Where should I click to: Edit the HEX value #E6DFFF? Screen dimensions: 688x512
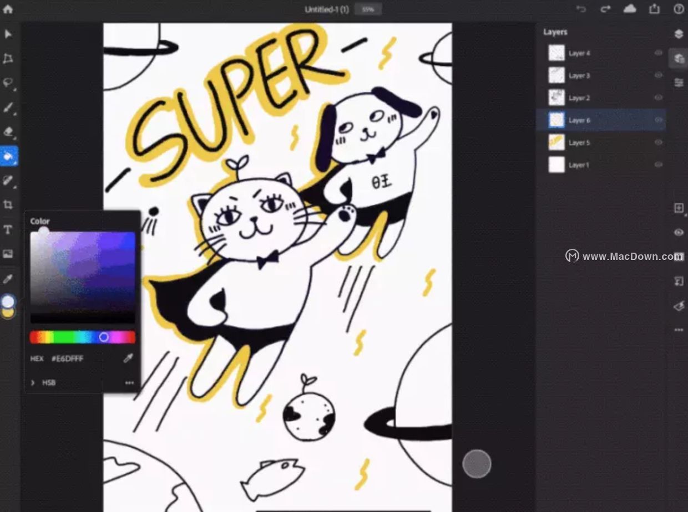[x=67, y=359]
